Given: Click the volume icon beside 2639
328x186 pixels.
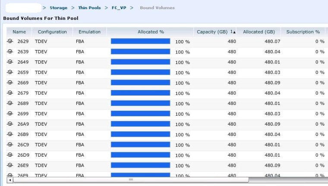Looking at the screenshot, I should pos(10,52).
